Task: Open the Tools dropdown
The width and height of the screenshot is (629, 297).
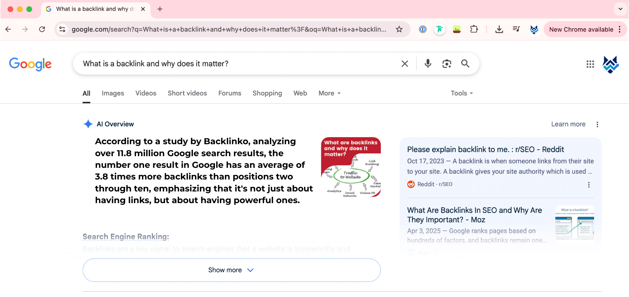Action: [462, 93]
